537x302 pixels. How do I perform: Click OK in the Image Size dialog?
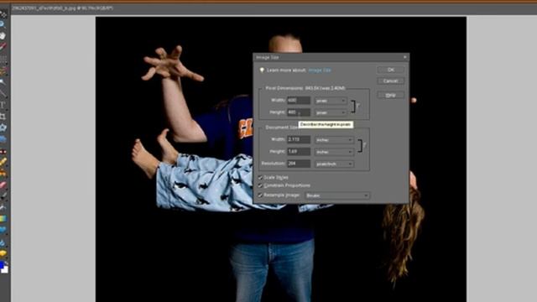pyautogui.click(x=391, y=70)
